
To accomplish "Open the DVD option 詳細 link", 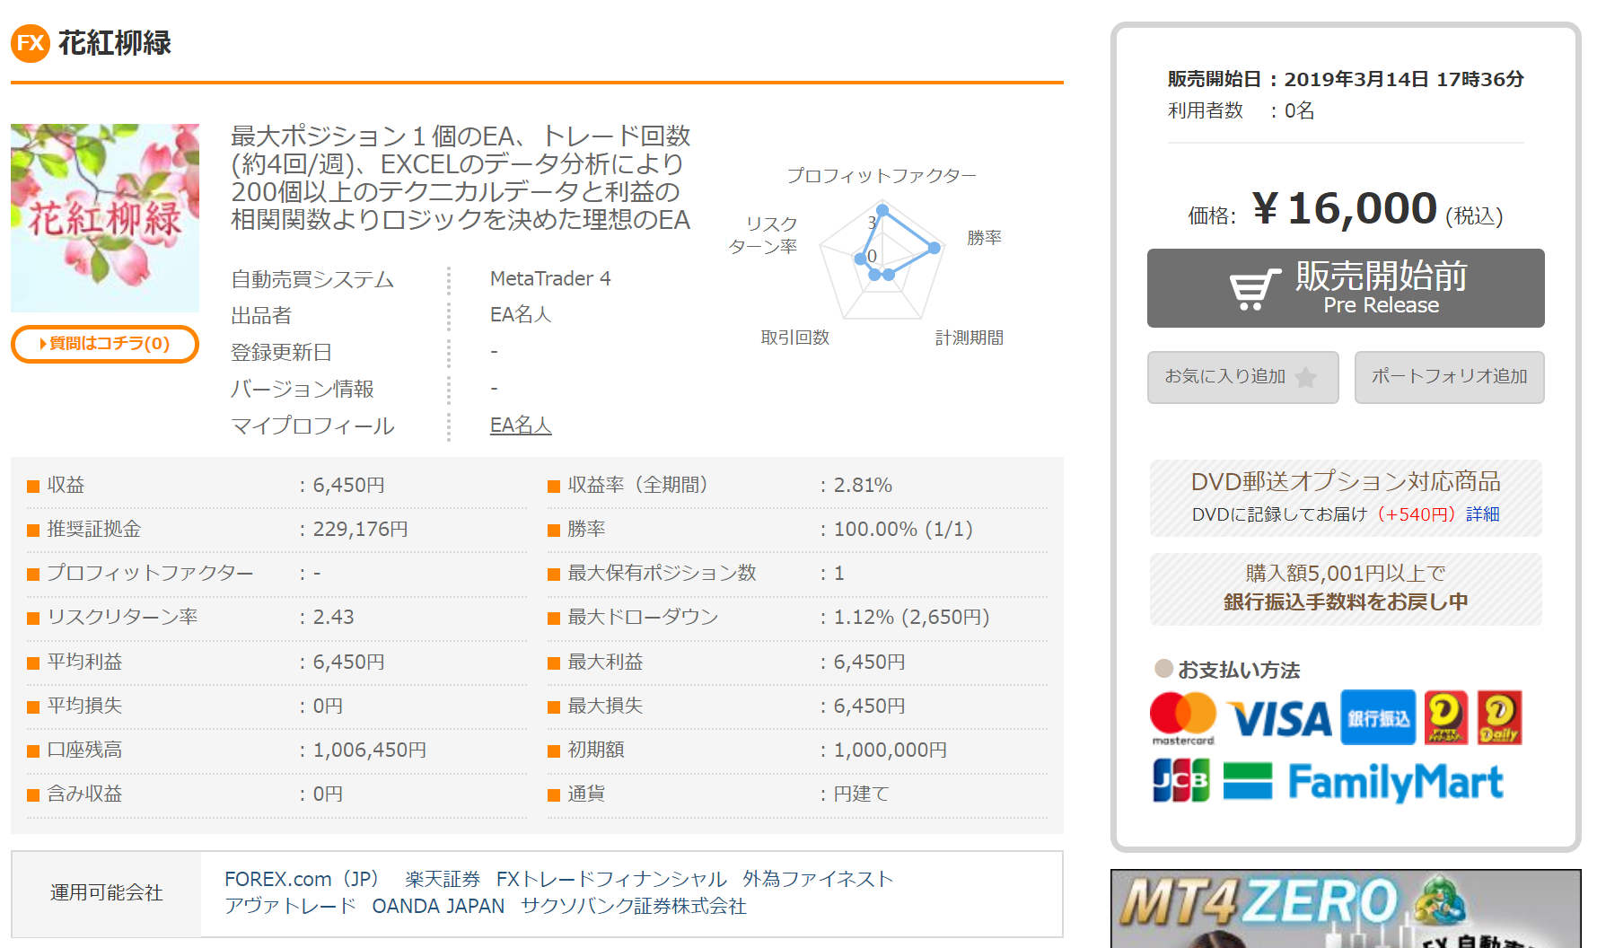I will [1483, 514].
